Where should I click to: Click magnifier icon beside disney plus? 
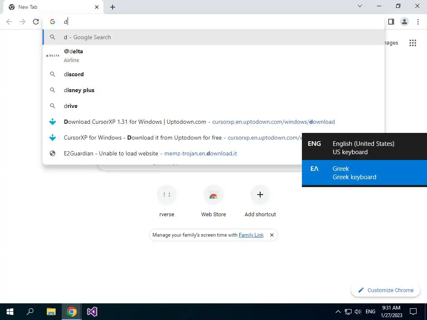click(53, 90)
